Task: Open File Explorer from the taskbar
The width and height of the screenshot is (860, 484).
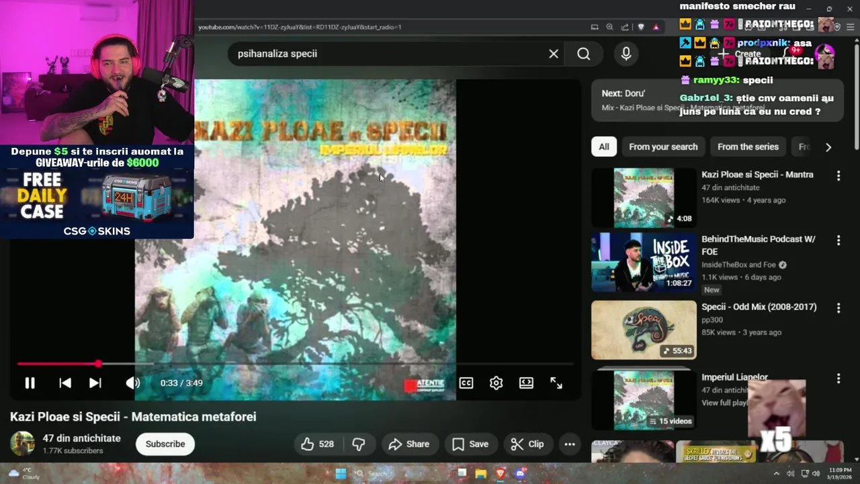Action: 481,474
